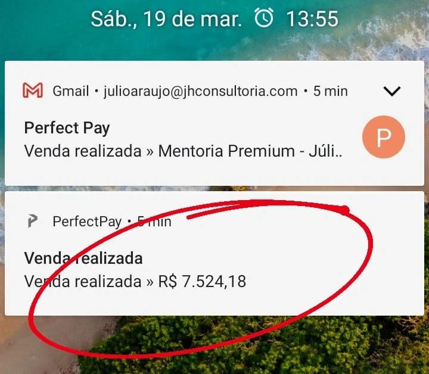The height and width of the screenshot is (374, 429).
Task: Expand the Gmail notification with the chevron
Action: pos(392,91)
